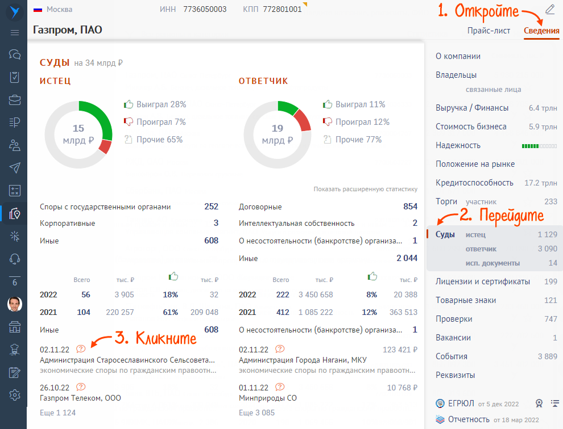Image resolution: width=563 pixels, height=429 pixels.
Task: Open Владельцы section
Action: coord(456,75)
